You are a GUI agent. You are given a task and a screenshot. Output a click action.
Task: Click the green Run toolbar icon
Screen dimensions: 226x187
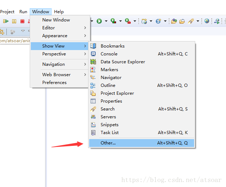(x=99, y=21)
